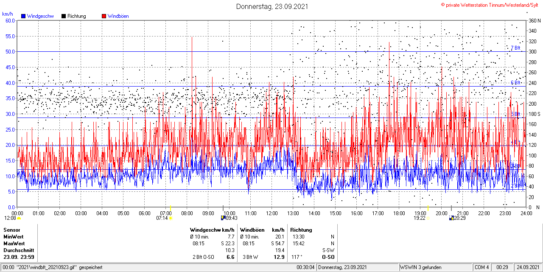Click the moon icon next to 09:43
Image resolution: width=543 pixels, height=272 pixels.
click(x=223, y=218)
